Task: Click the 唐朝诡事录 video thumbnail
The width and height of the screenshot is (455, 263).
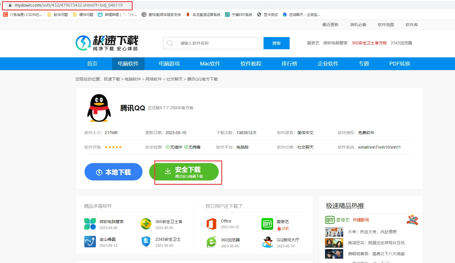Action: point(334,254)
